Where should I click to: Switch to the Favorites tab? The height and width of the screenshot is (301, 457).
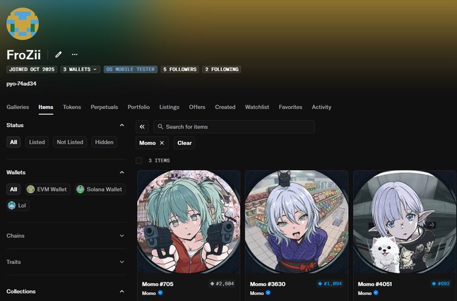(x=290, y=107)
